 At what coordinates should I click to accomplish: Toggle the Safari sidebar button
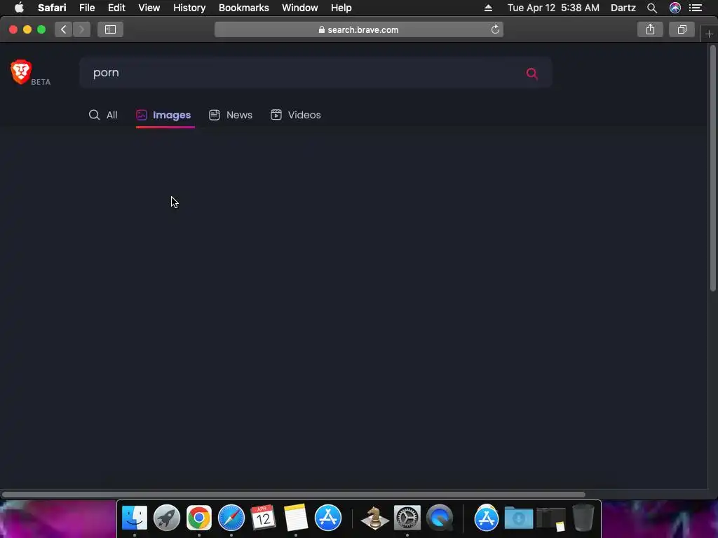(x=110, y=29)
